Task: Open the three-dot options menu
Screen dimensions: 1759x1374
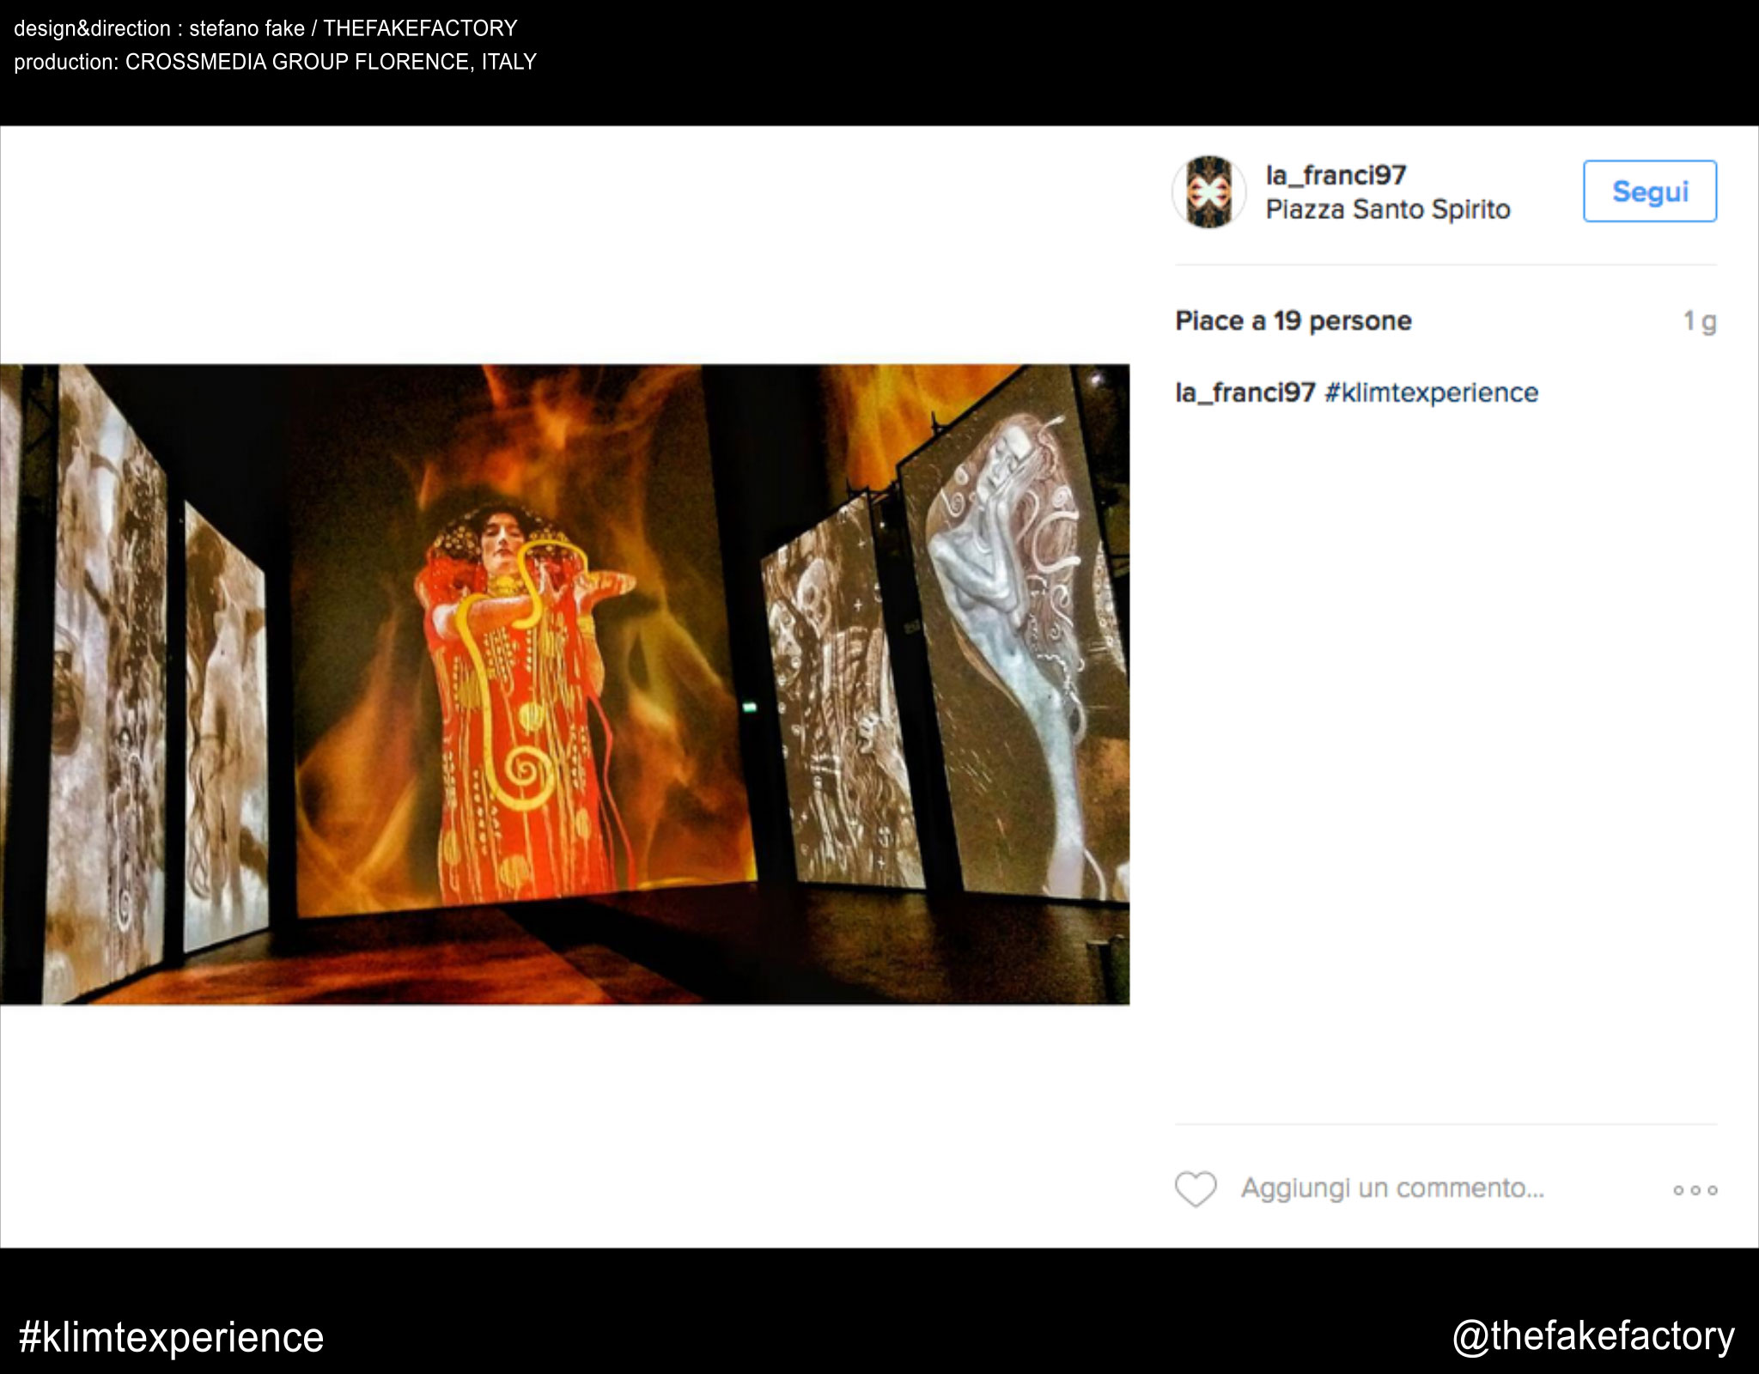Action: click(x=1695, y=1190)
